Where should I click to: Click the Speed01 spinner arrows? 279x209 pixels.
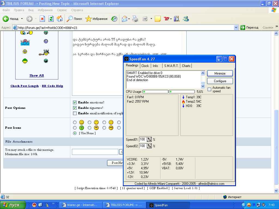click(x=149, y=140)
